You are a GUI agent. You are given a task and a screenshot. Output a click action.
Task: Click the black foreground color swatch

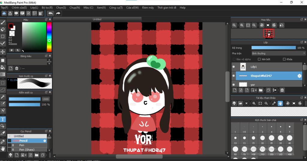point(11,26)
